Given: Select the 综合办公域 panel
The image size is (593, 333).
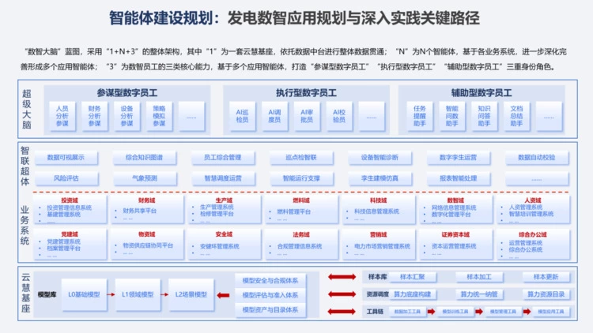Looking at the screenshot, I should 532,245.
